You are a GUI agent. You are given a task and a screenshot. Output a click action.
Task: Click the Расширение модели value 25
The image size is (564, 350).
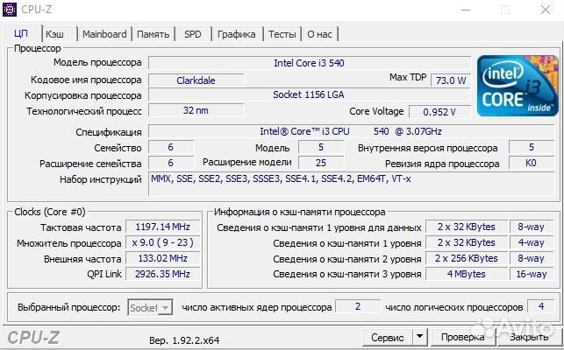coord(321,163)
